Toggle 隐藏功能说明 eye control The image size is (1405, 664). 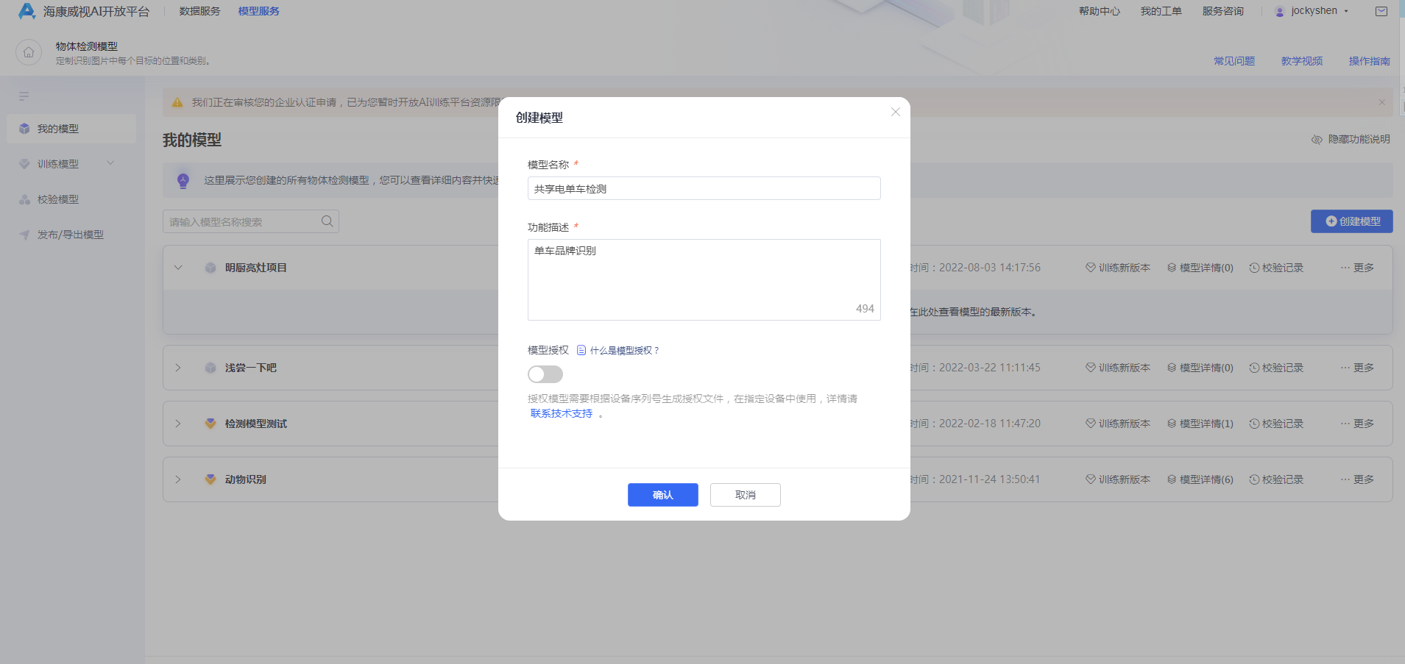click(x=1350, y=139)
